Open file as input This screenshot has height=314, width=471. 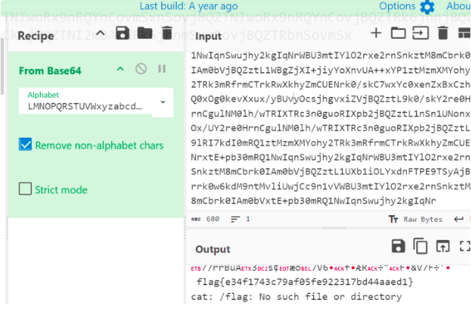pos(420,33)
